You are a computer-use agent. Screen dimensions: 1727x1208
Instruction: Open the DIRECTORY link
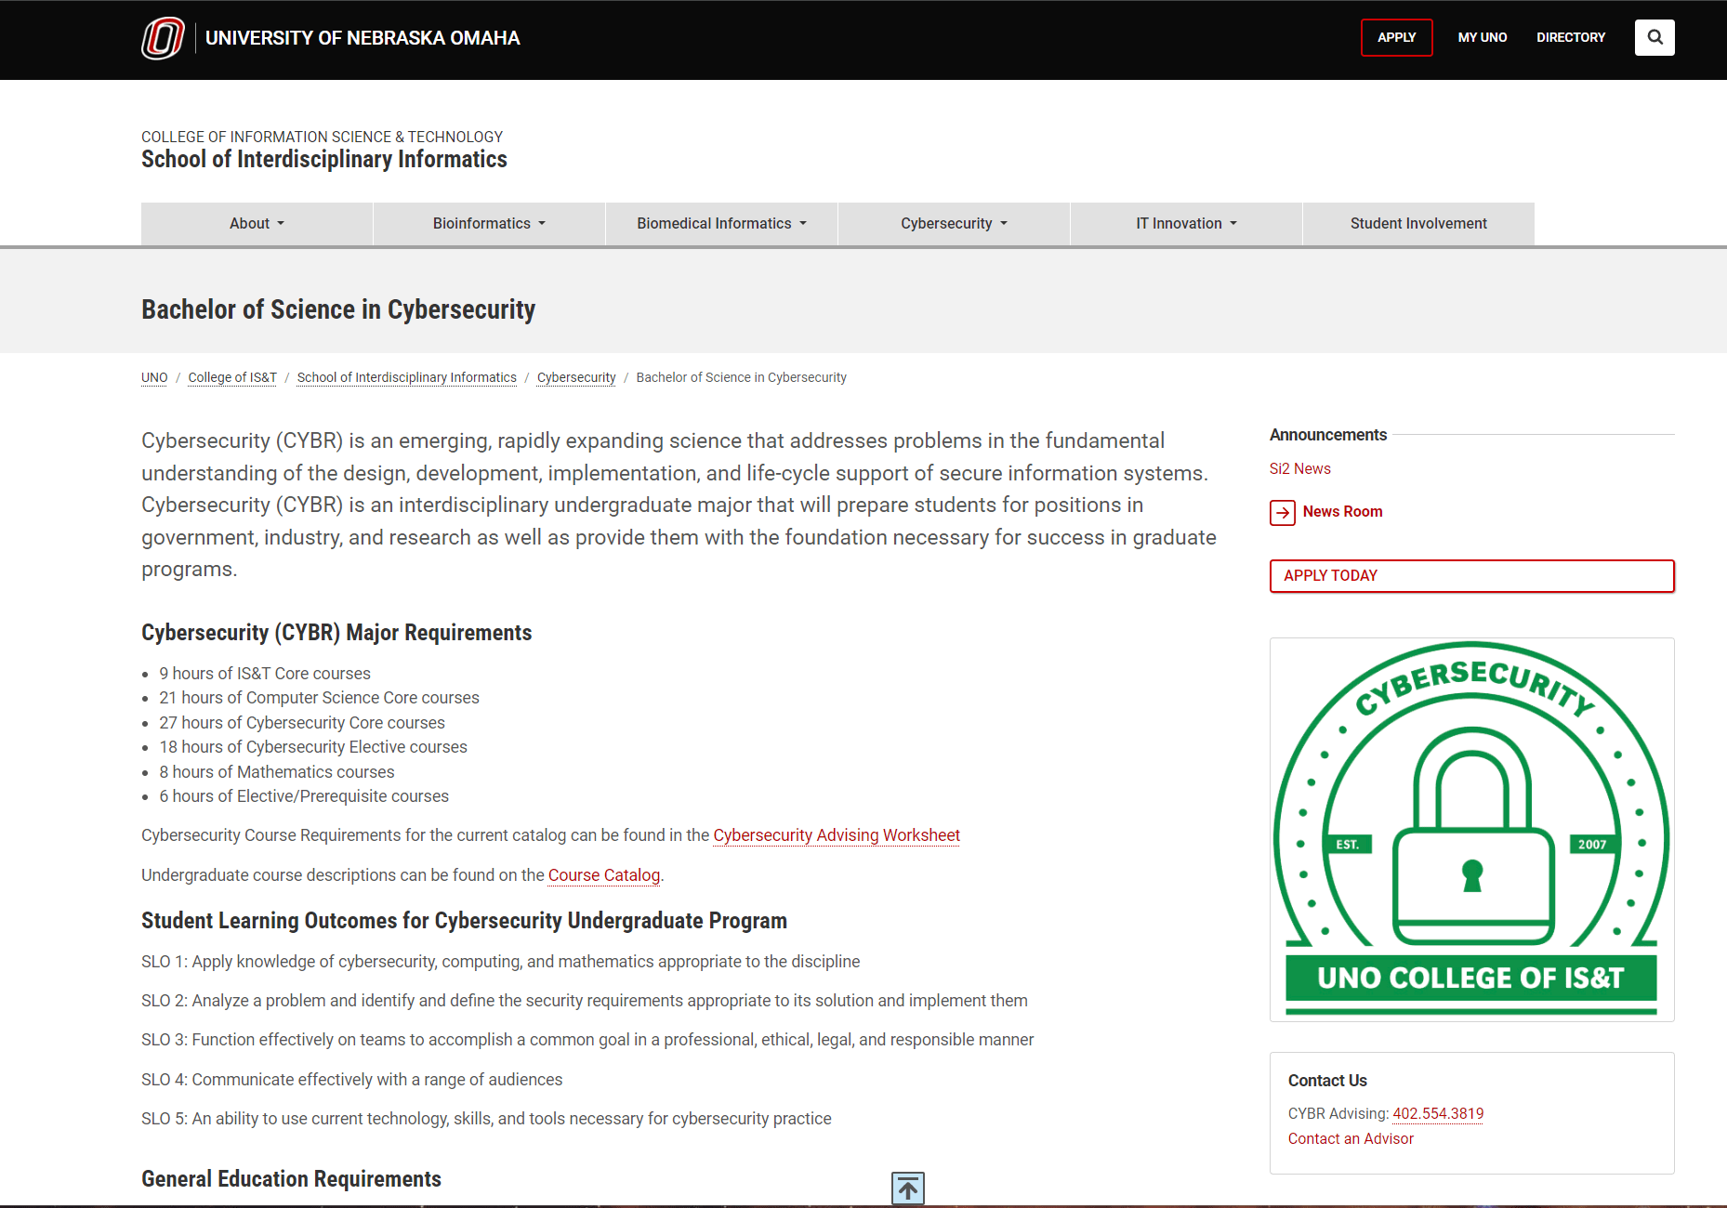coord(1571,37)
